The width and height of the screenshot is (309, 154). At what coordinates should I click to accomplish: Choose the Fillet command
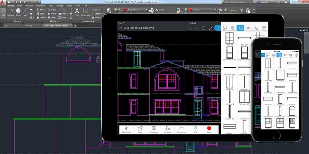(x=62, y=13)
